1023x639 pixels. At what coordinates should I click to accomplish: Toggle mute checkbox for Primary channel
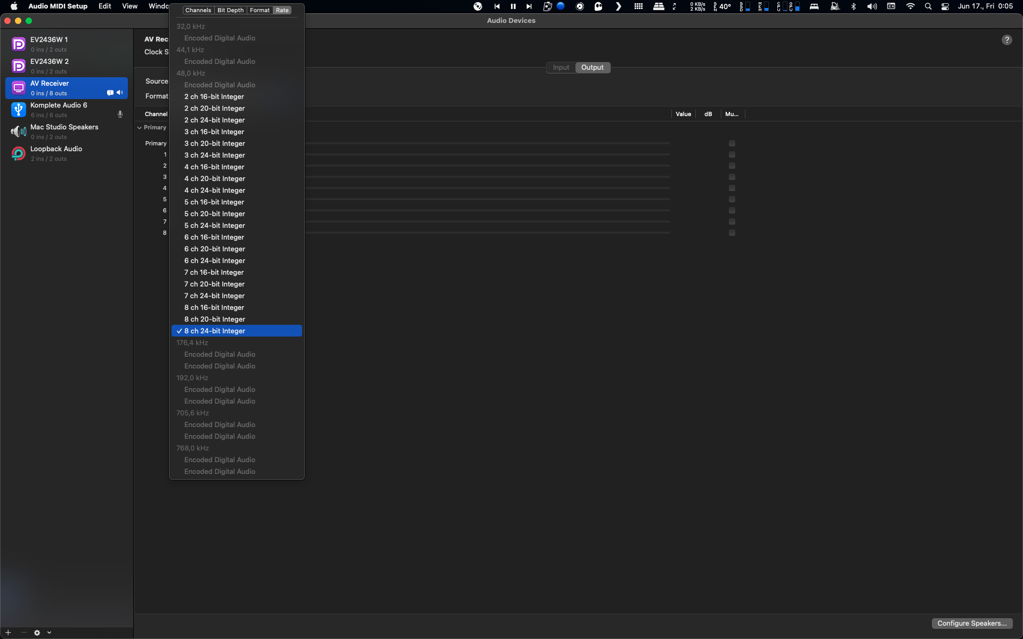click(732, 143)
